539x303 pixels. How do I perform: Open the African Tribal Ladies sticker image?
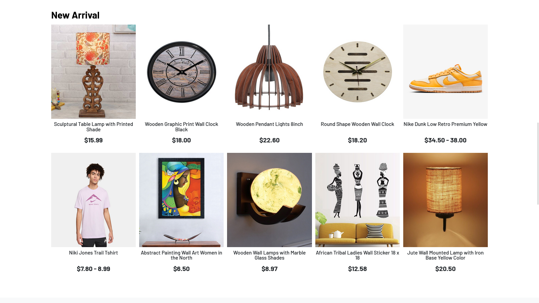(x=357, y=200)
